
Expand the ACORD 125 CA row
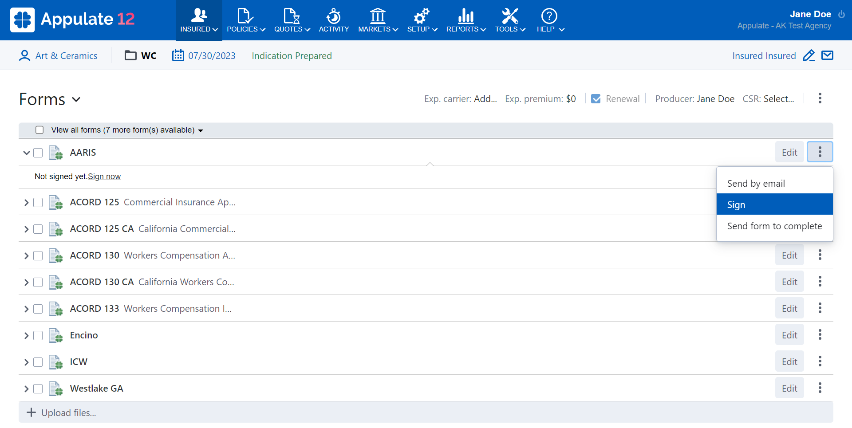26,229
